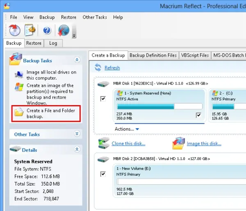Click the disk icon in Details panel header
The width and height of the screenshot is (246, 211).
16,149
